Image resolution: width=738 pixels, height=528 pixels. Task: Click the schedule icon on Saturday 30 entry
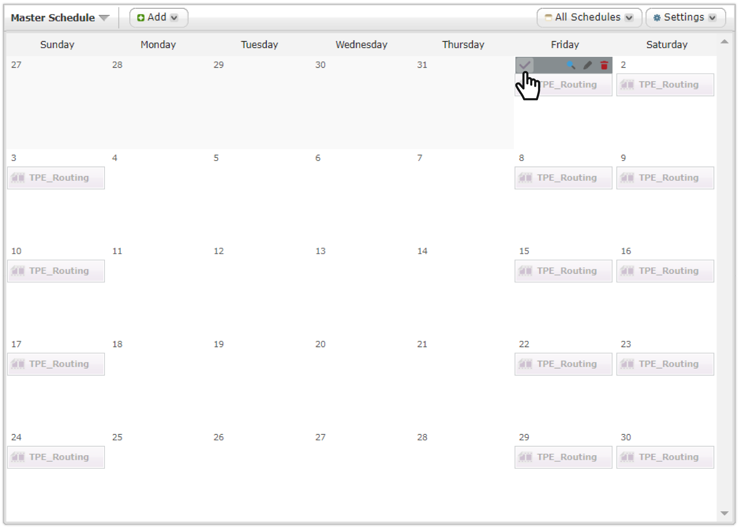[x=627, y=457]
